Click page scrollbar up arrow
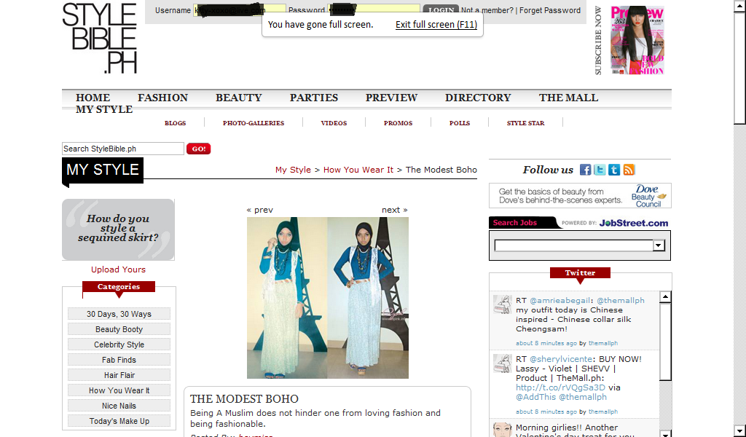 tap(740, 4)
